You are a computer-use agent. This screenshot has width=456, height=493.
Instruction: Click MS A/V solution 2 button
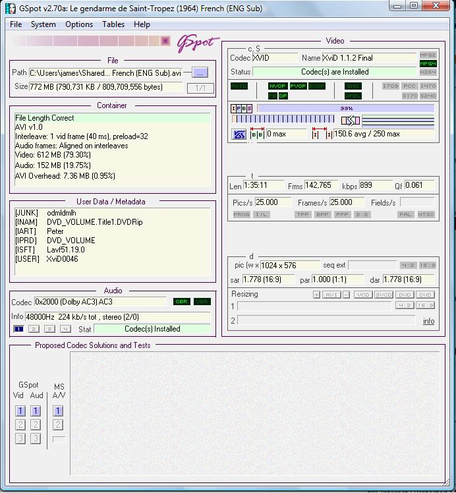click(58, 425)
